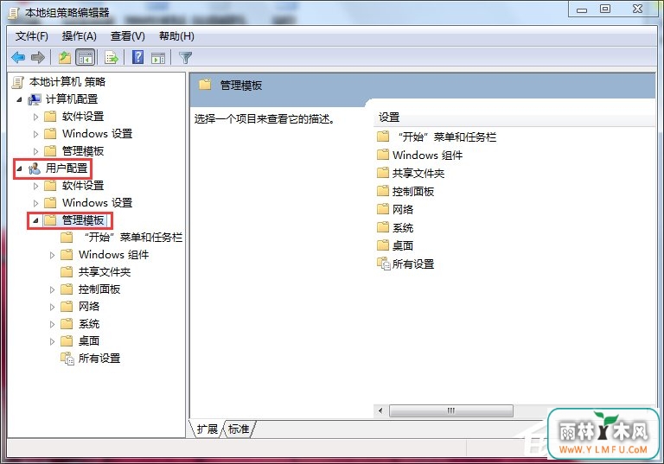Expand 软件设置 under 计算机配置
The height and width of the screenshot is (464, 664).
click(35, 117)
